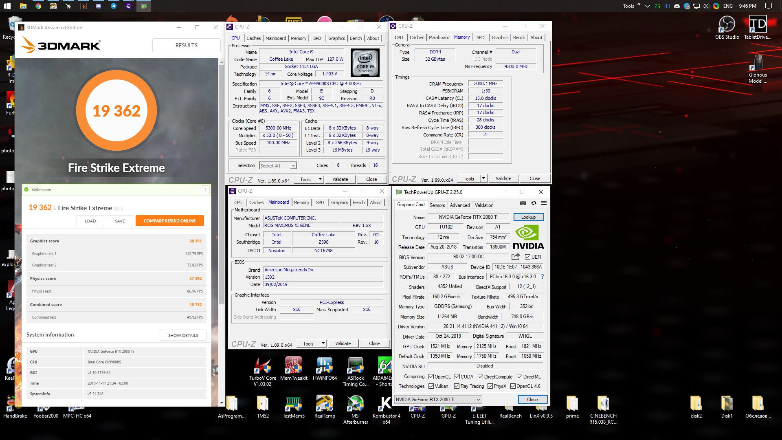Open File Explorer from the taskbar
The width and height of the screenshot is (782, 440).
coord(23,6)
